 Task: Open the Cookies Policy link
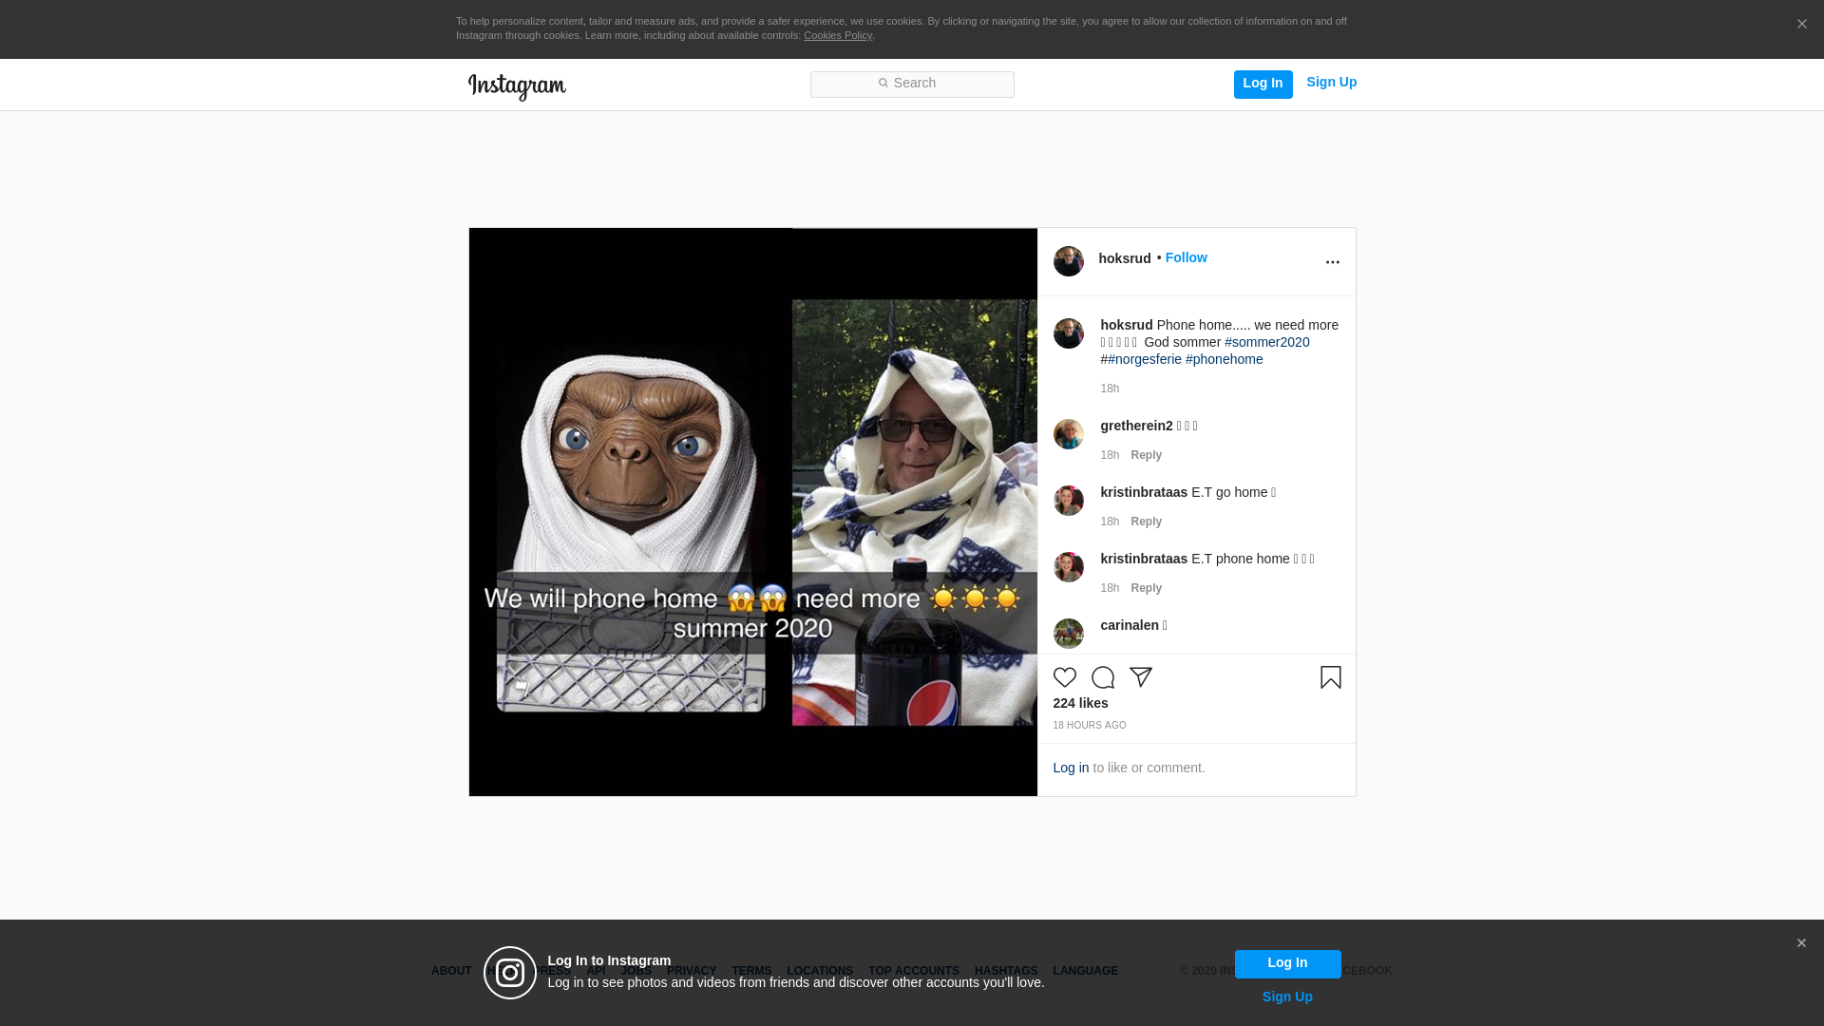coord(837,35)
